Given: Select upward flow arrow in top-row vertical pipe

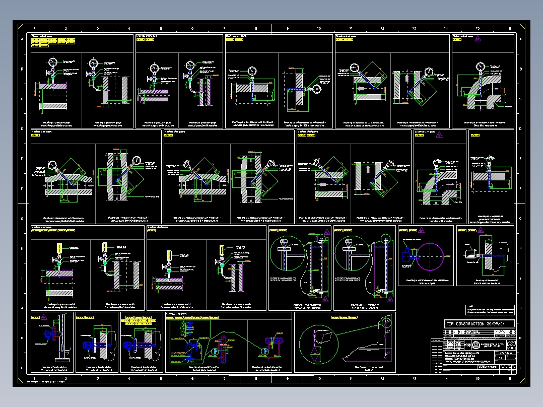Looking at the screenshot, I should pyautogui.click(x=407, y=78).
